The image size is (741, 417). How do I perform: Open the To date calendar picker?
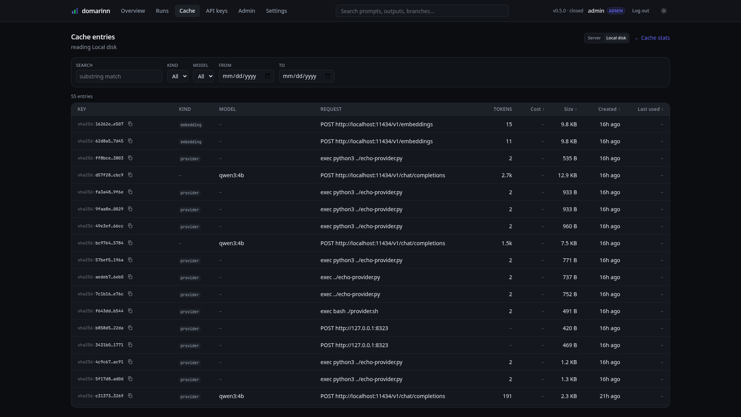pos(328,76)
